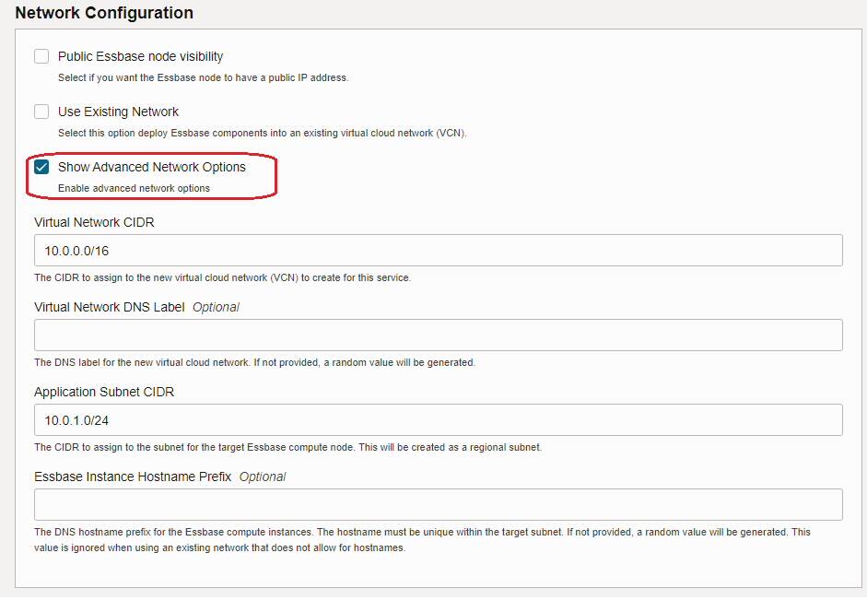This screenshot has height=600, width=867.
Task: Click the regional subnet help text
Action: click(x=287, y=447)
